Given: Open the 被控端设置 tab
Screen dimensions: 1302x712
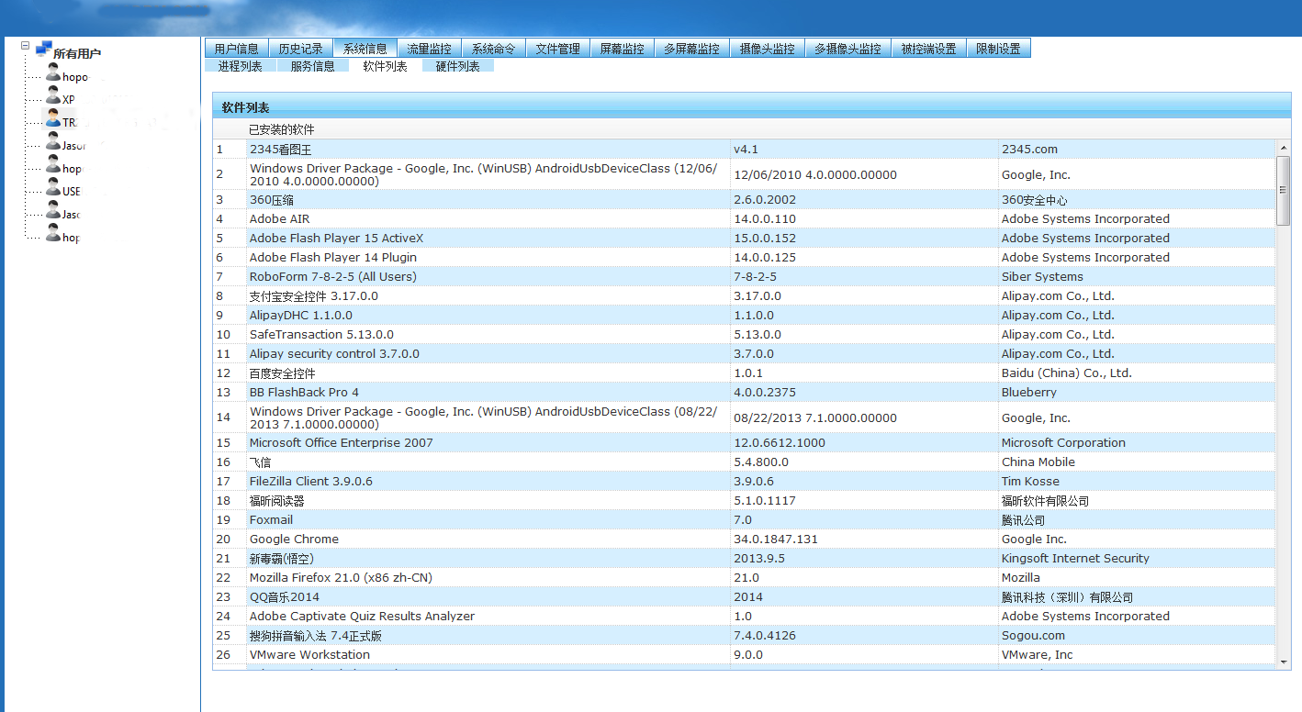Looking at the screenshot, I should click(x=928, y=49).
